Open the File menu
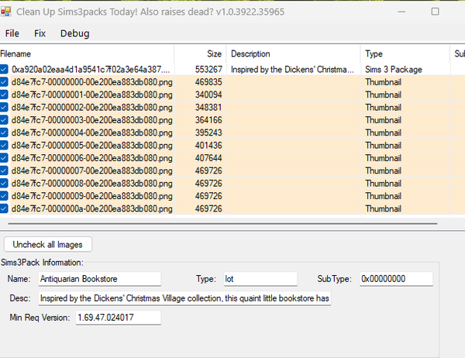Image resolution: width=465 pixels, height=358 pixels. (12, 33)
